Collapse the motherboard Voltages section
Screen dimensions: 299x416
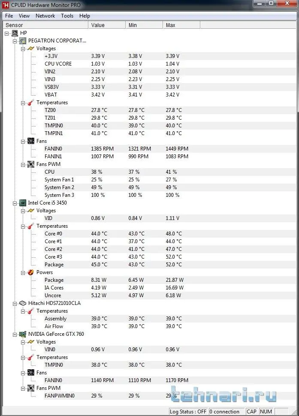tap(23, 48)
